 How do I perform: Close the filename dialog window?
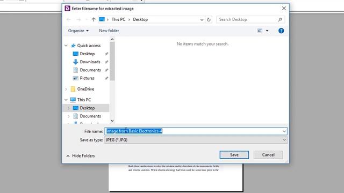pos(284,9)
